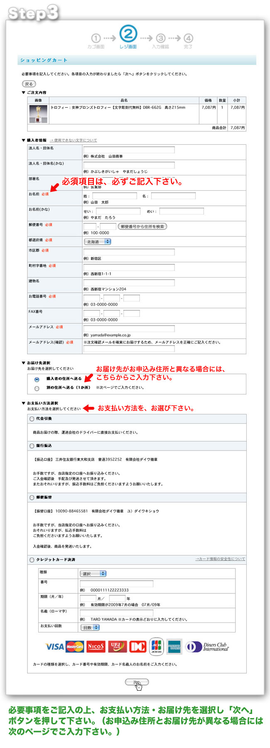Click 郵便番号から住所を検索 button
Screen dimensions: 270x748
click(142, 226)
